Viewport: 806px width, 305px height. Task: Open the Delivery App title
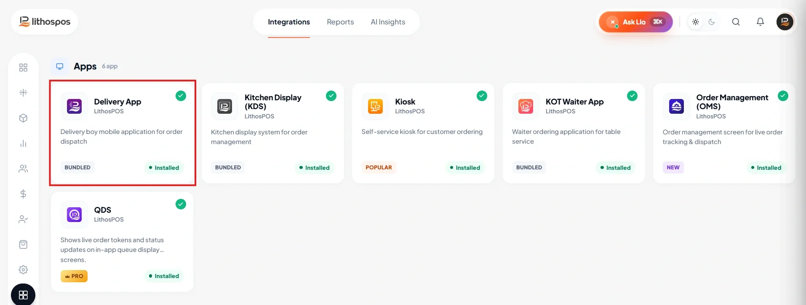pos(117,102)
